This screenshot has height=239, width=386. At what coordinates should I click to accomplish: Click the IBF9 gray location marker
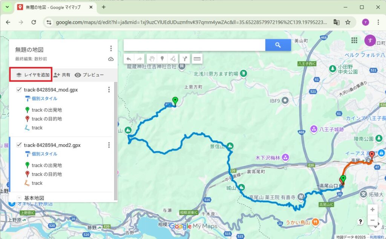[x=285, y=100]
